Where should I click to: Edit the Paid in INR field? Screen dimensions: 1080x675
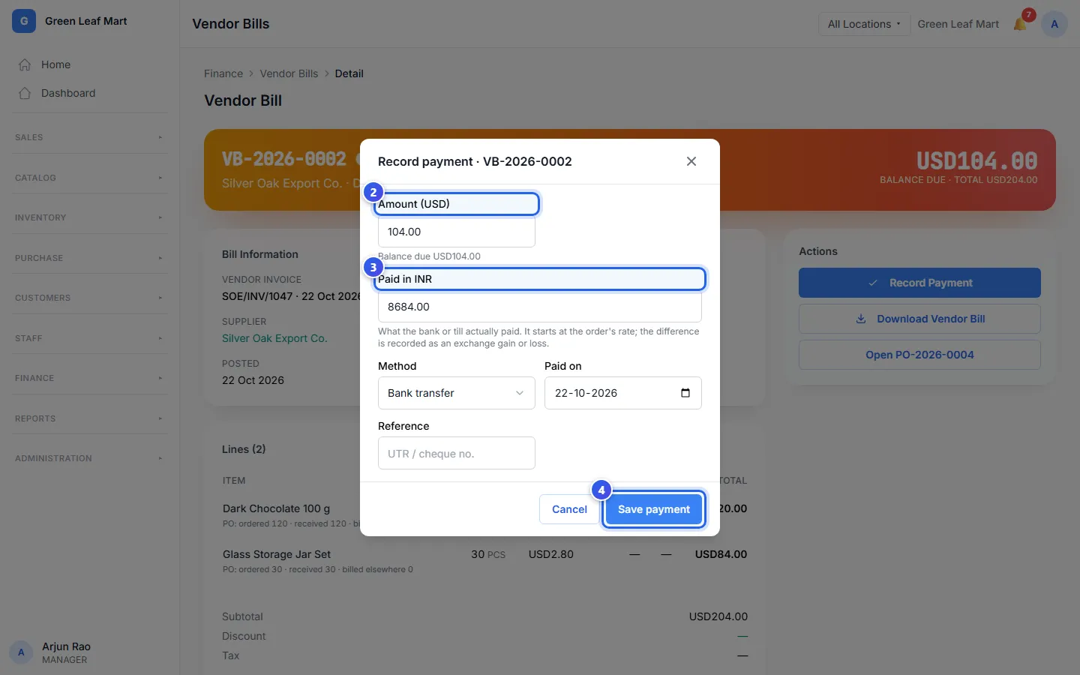540,307
